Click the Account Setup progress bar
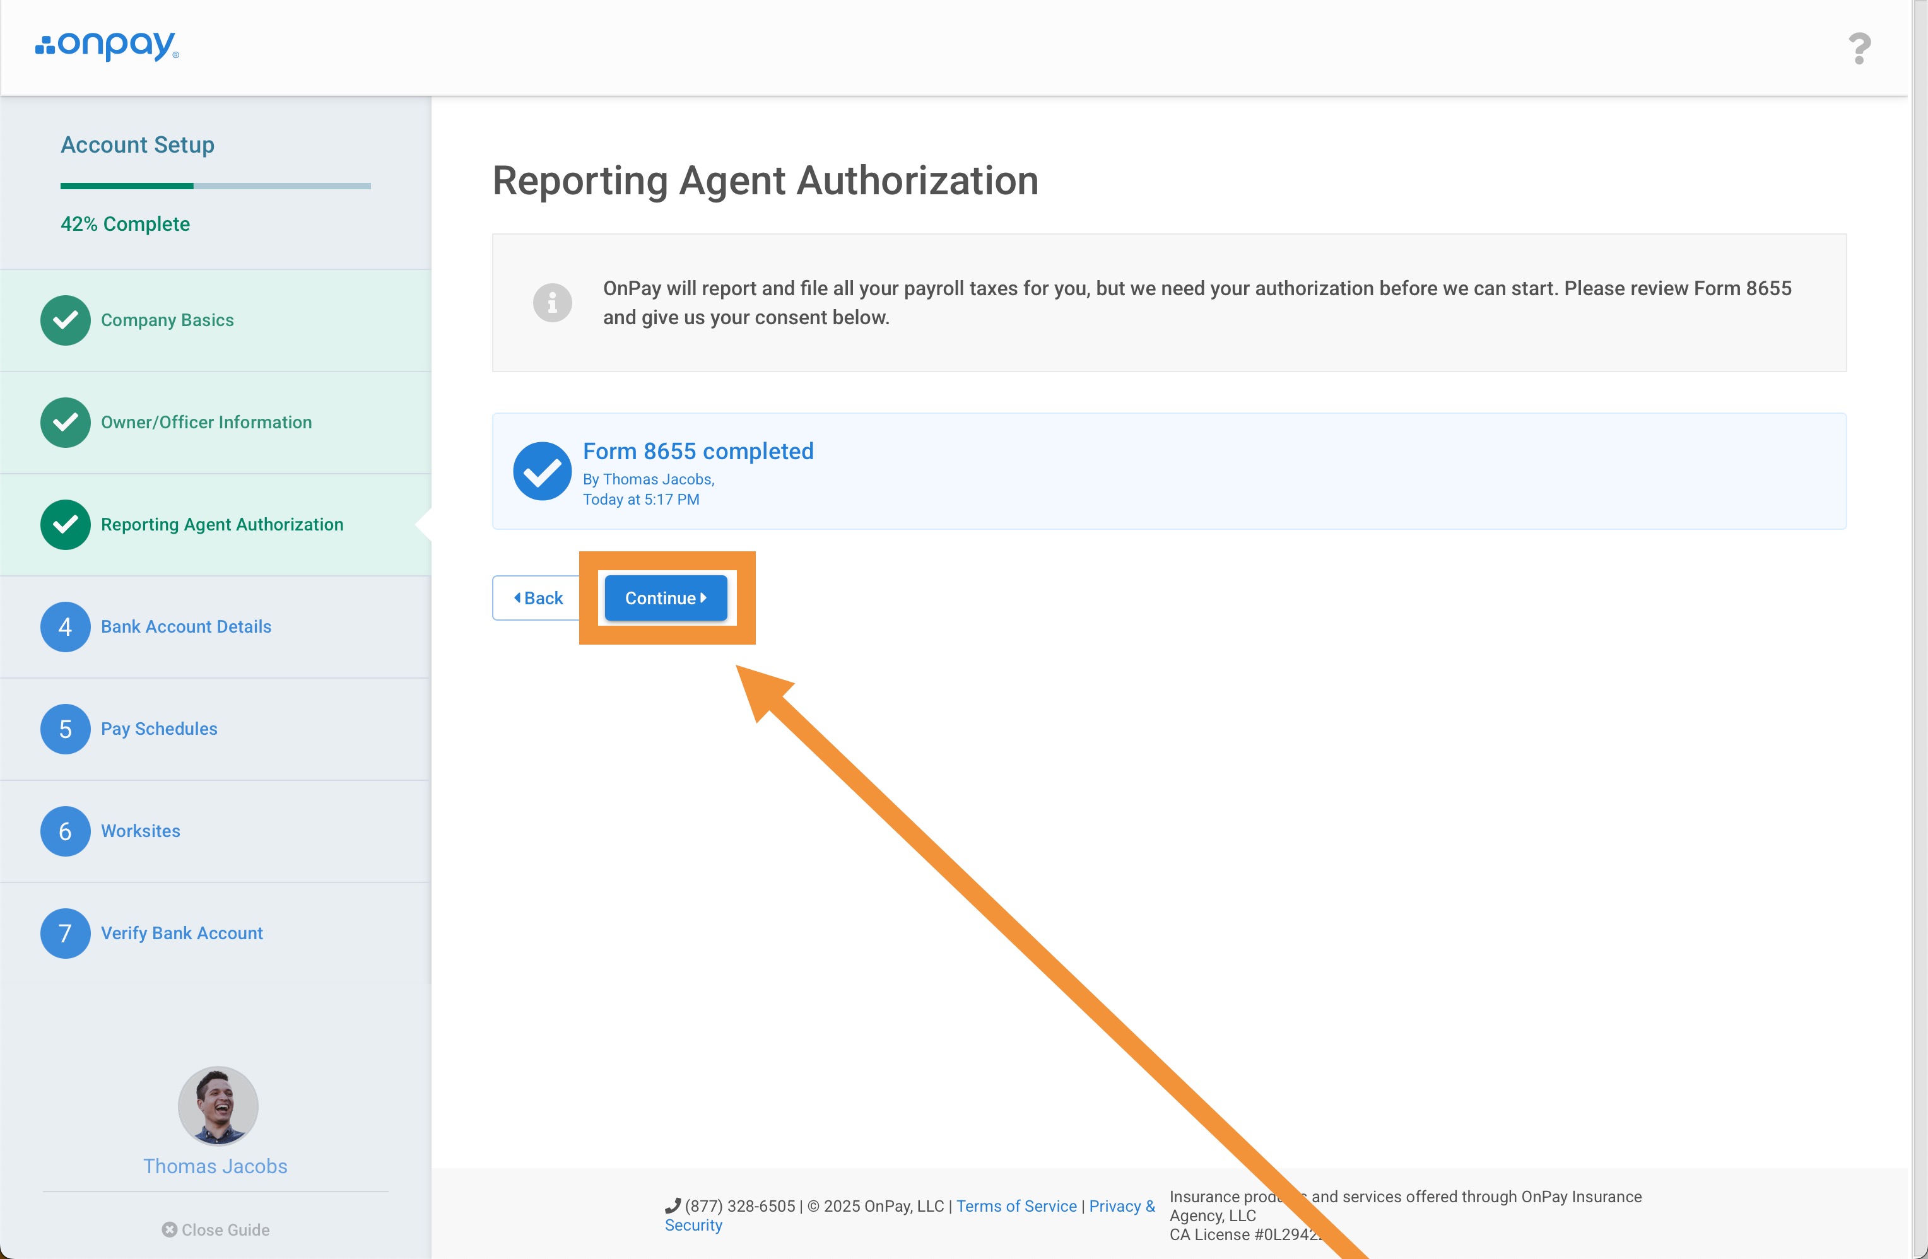The width and height of the screenshot is (1928, 1259). click(216, 186)
